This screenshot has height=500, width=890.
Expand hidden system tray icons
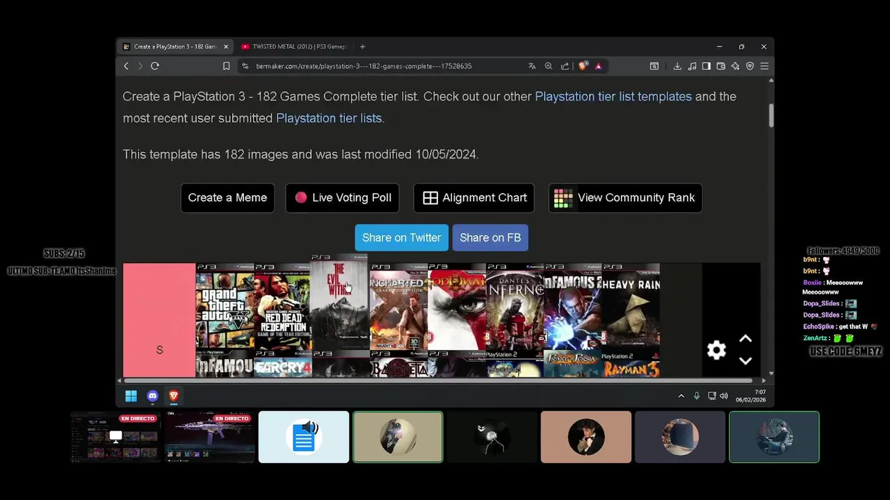[681, 396]
